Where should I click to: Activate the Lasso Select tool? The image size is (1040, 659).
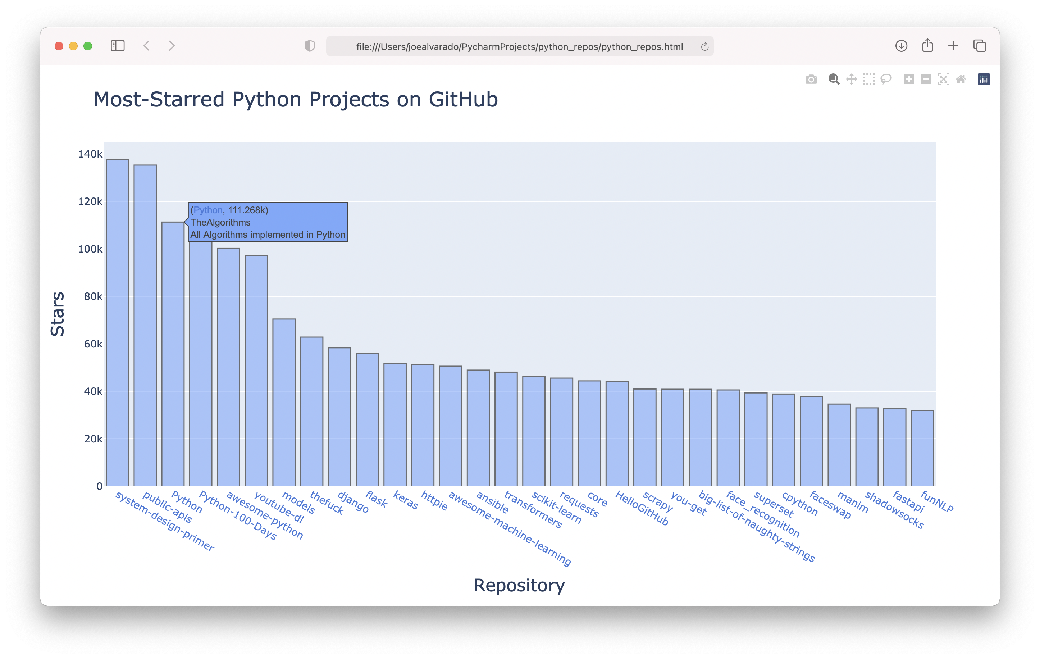click(x=886, y=79)
